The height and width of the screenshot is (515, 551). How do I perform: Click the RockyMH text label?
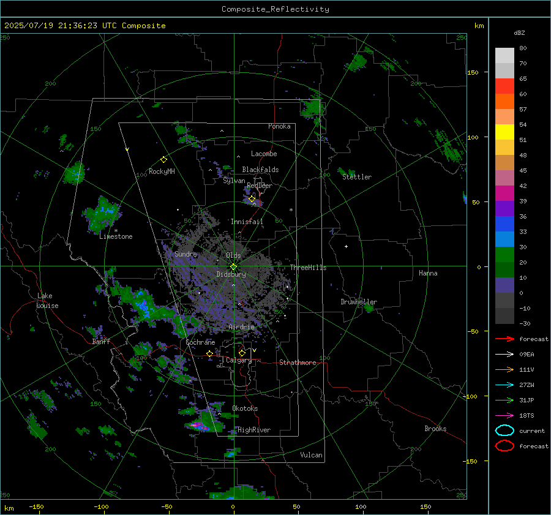(162, 171)
